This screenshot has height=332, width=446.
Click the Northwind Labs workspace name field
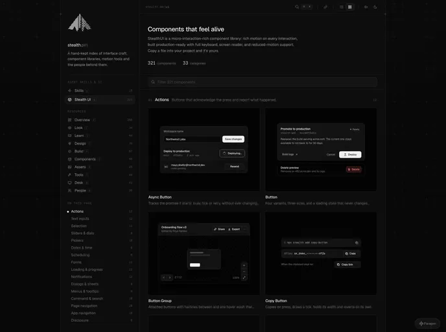tap(193, 139)
